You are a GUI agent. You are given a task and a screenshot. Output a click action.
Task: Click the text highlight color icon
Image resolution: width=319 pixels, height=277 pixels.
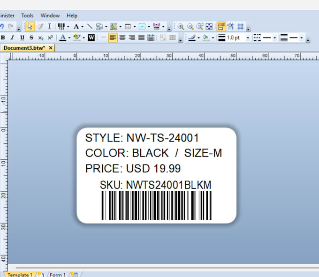77,37
